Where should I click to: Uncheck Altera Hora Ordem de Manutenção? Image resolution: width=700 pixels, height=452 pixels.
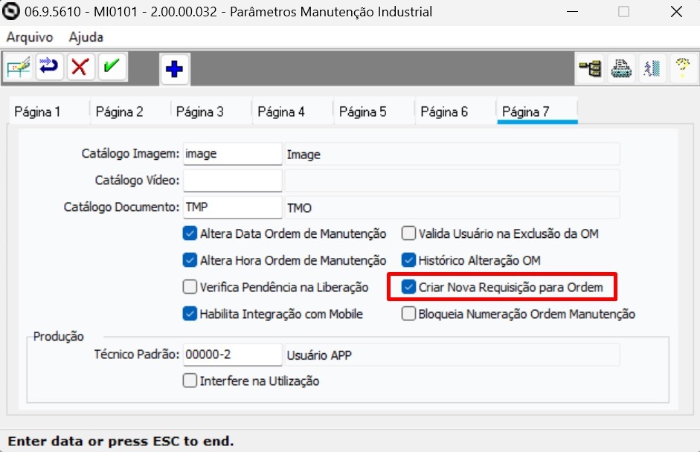click(190, 260)
